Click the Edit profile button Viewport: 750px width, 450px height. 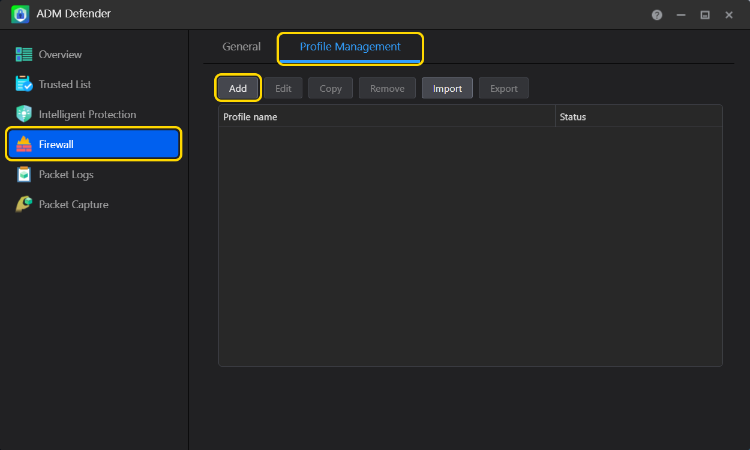[x=283, y=88]
